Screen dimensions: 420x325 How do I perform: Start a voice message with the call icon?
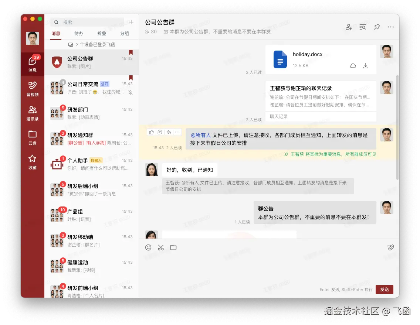(x=391, y=247)
